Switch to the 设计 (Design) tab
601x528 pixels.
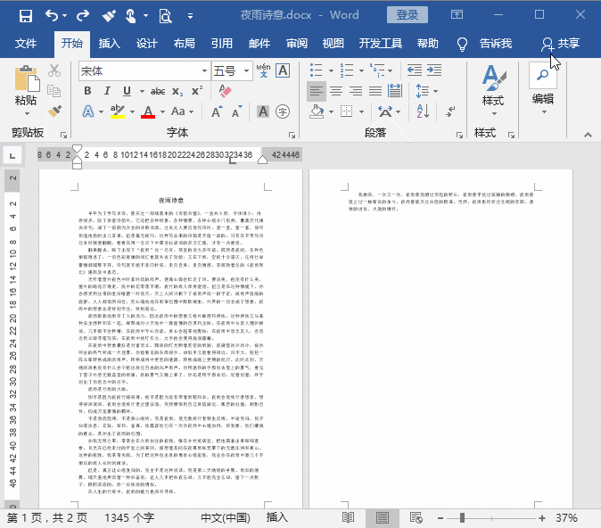click(x=147, y=44)
